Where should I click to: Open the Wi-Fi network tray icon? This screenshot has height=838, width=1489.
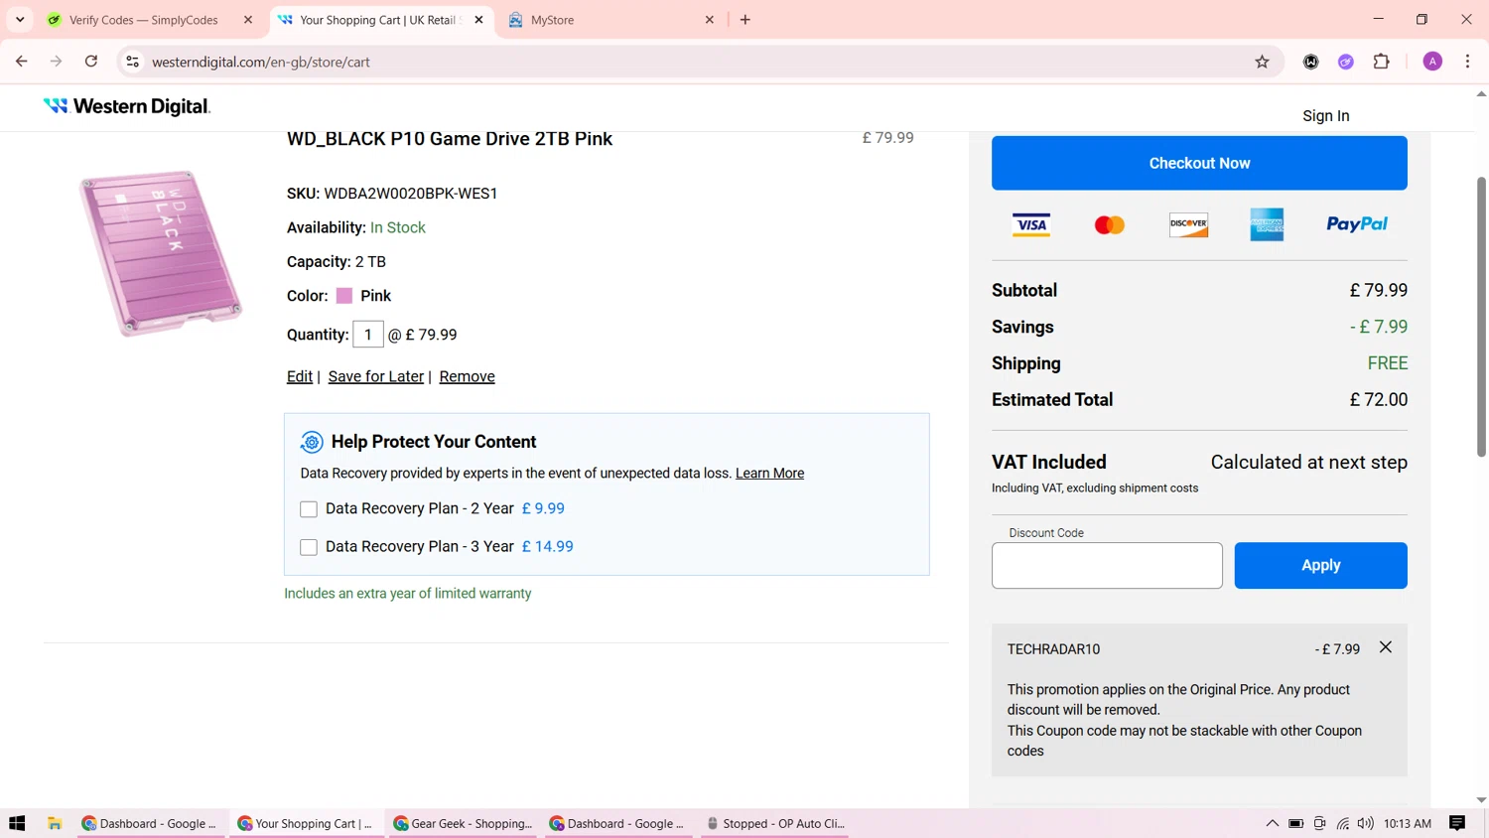[x=1342, y=823]
